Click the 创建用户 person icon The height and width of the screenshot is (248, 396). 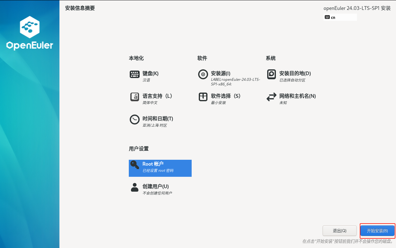pyautogui.click(x=135, y=187)
